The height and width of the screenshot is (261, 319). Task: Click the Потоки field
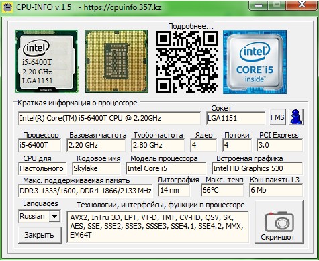point(237,145)
